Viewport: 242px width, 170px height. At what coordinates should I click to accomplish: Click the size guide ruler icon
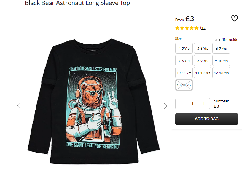[217, 40]
